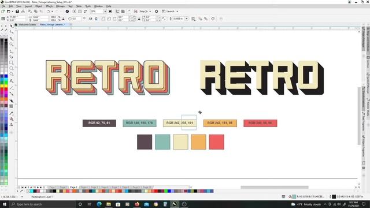Viewport: 370px width, 208px height.
Task: Start full-screen preview
Action: tap(110, 12)
